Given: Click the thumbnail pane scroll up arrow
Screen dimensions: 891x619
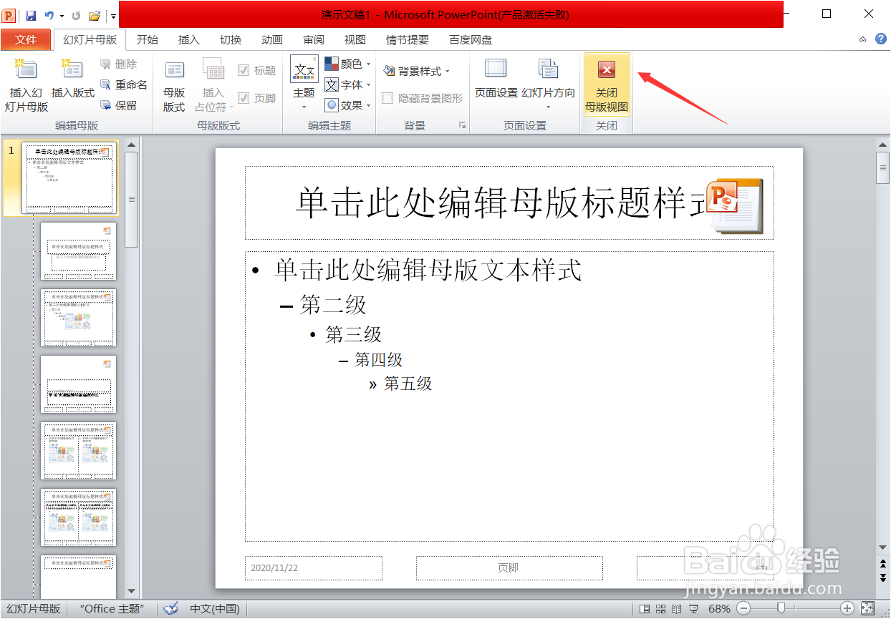Looking at the screenshot, I should coord(131,145).
